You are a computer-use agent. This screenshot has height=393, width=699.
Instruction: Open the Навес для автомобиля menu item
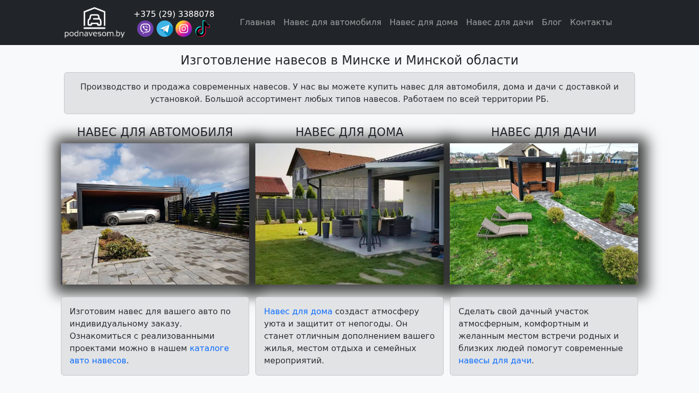point(332,23)
